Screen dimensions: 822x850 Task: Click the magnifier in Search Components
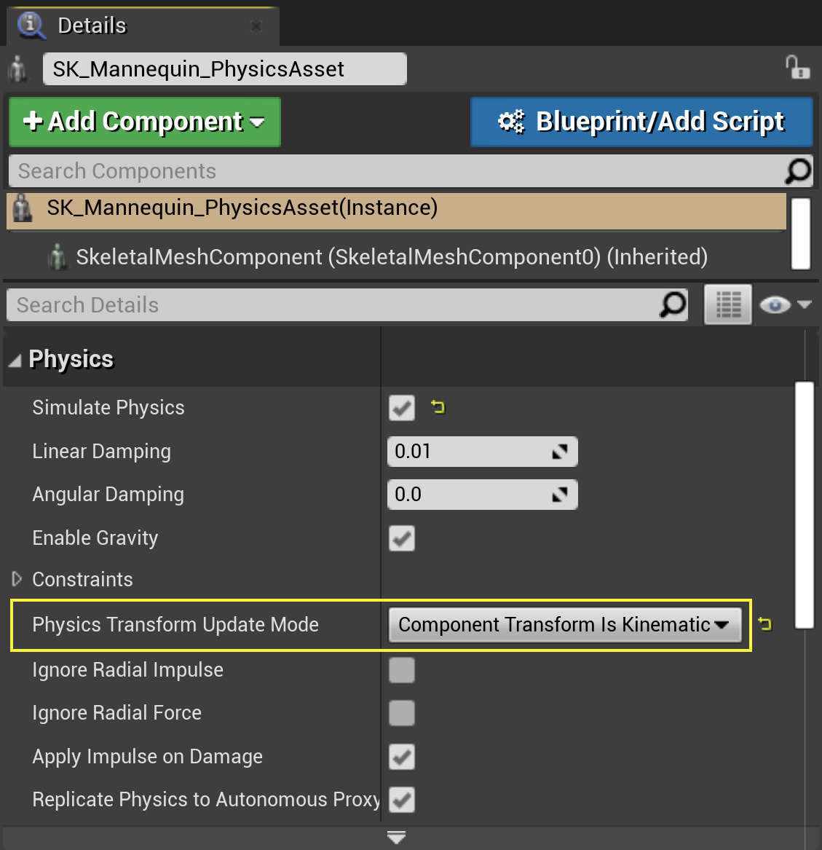[798, 171]
